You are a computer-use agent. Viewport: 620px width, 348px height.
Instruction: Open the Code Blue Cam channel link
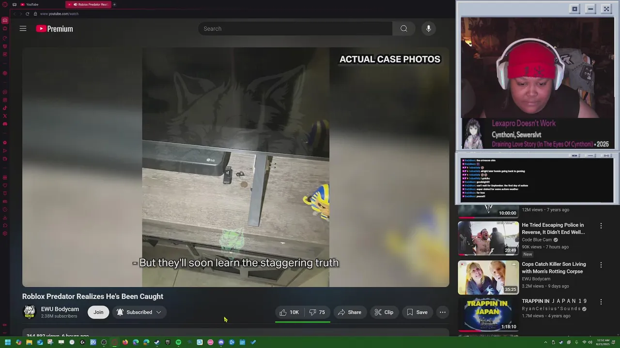pyautogui.click(x=537, y=240)
